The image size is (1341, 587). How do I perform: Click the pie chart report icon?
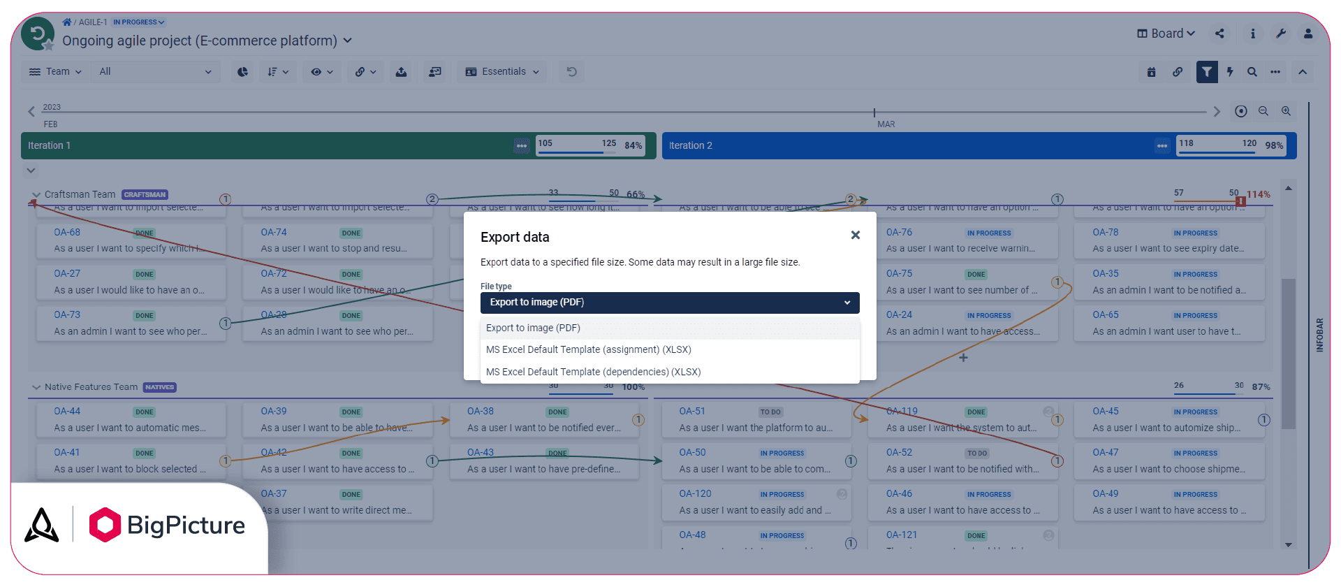242,71
